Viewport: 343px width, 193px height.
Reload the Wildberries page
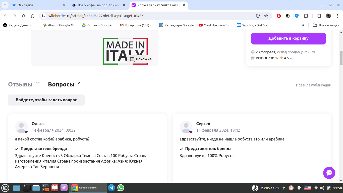click(24, 16)
